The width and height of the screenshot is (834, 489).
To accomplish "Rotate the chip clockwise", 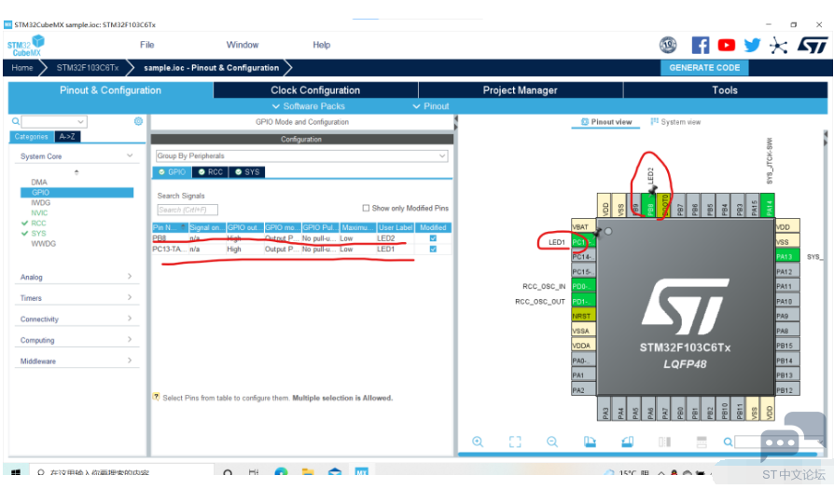I will point(590,441).
